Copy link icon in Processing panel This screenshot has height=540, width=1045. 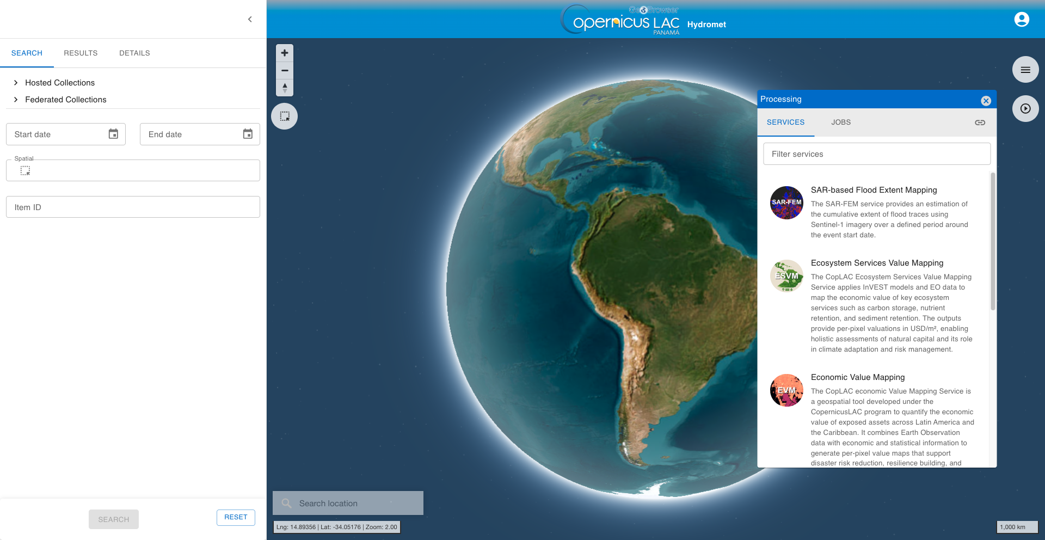(980, 122)
